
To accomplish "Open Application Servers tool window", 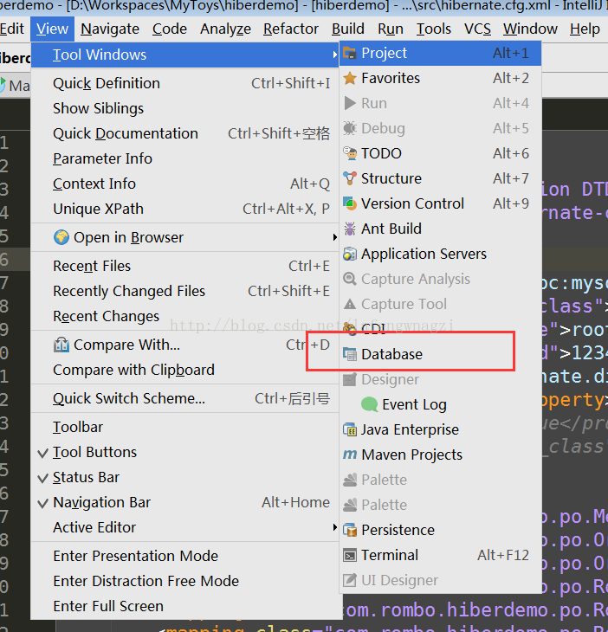I will point(424,254).
